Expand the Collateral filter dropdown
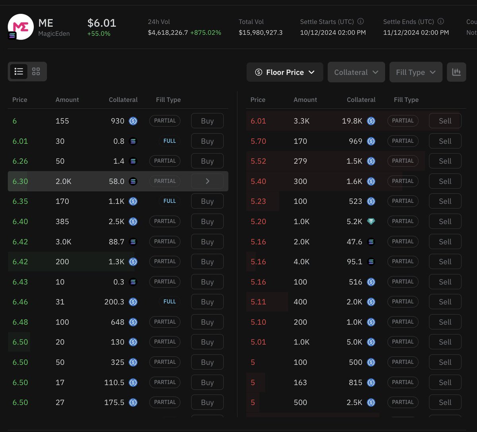This screenshot has height=432, width=477. [x=356, y=72]
